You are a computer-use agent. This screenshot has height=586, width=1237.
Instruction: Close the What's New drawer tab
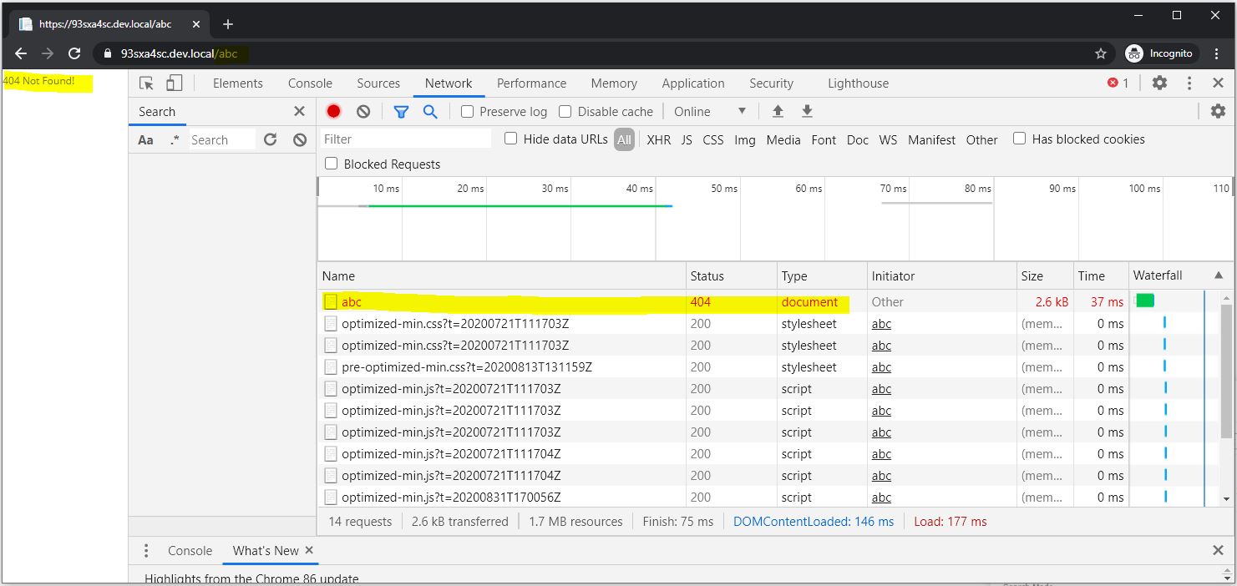pos(309,550)
